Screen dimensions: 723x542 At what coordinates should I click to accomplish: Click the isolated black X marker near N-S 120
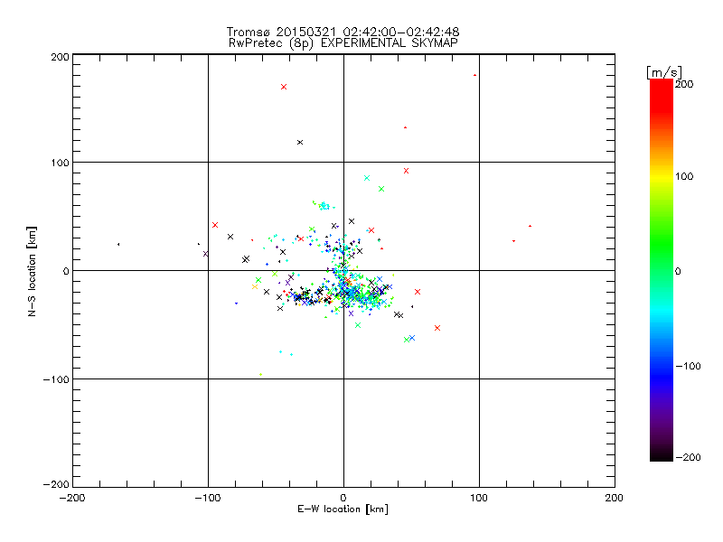tap(300, 143)
